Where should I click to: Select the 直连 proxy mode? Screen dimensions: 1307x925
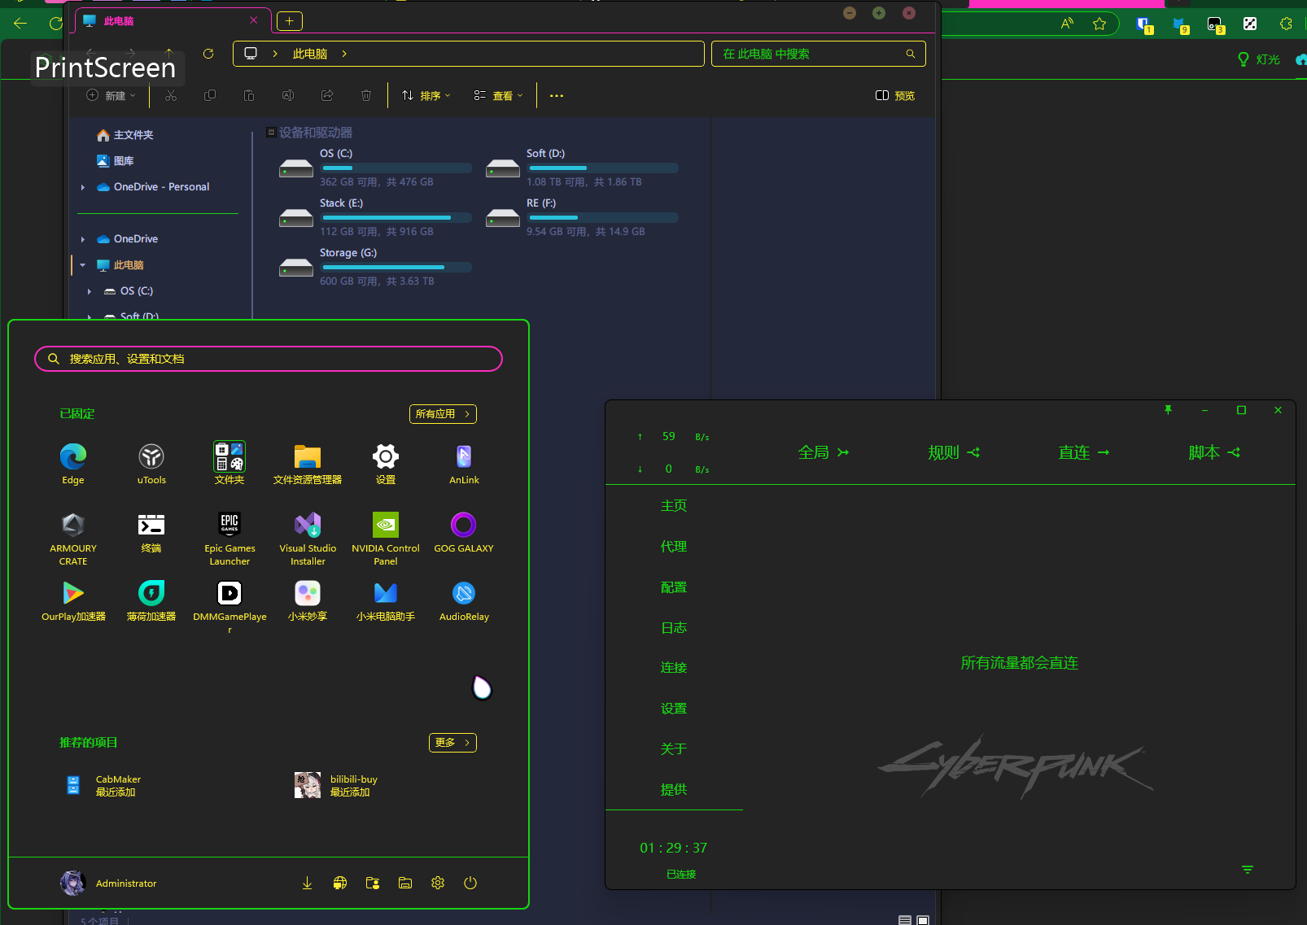pyautogui.click(x=1083, y=452)
